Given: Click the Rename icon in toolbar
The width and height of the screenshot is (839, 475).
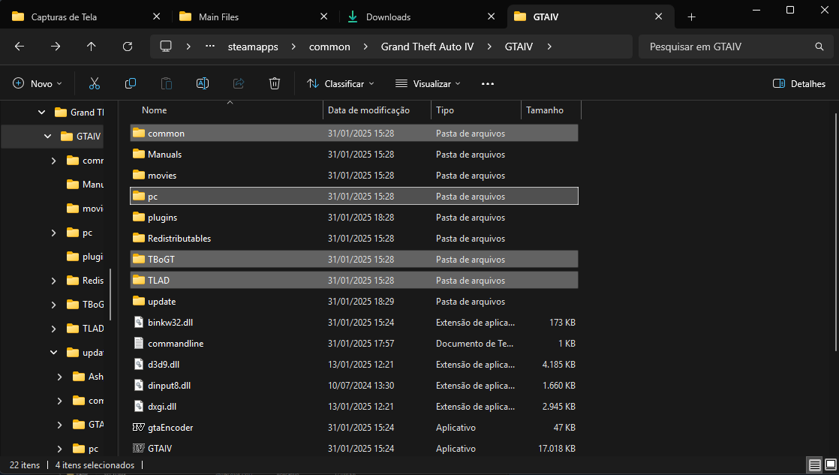Looking at the screenshot, I should click(x=203, y=83).
